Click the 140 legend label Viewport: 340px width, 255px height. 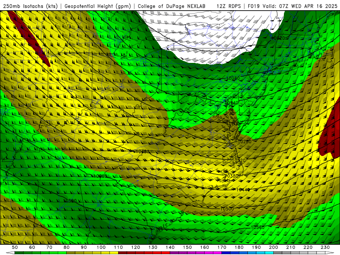(x=170, y=247)
